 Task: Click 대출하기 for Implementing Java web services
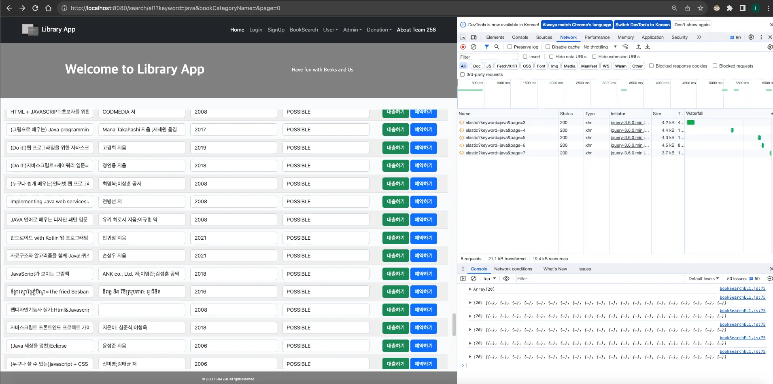coord(395,202)
